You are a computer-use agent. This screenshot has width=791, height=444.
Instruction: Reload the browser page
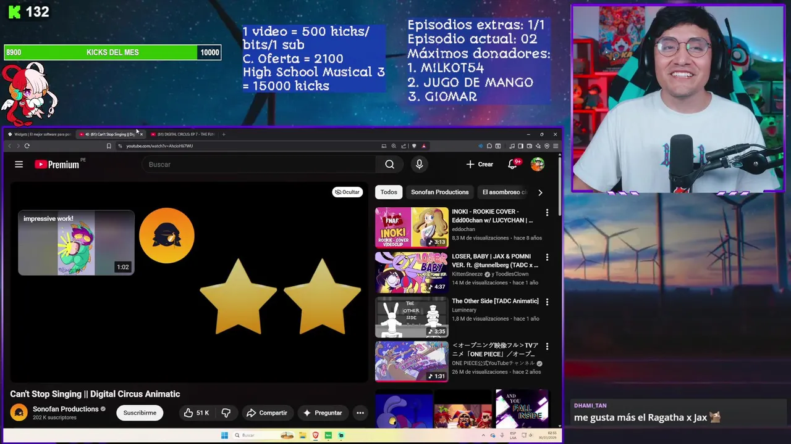click(x=27, y=146)
